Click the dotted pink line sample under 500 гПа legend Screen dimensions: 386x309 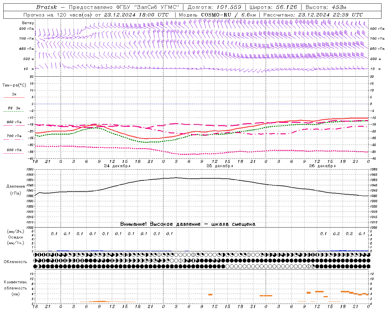(x=13, y=154)
